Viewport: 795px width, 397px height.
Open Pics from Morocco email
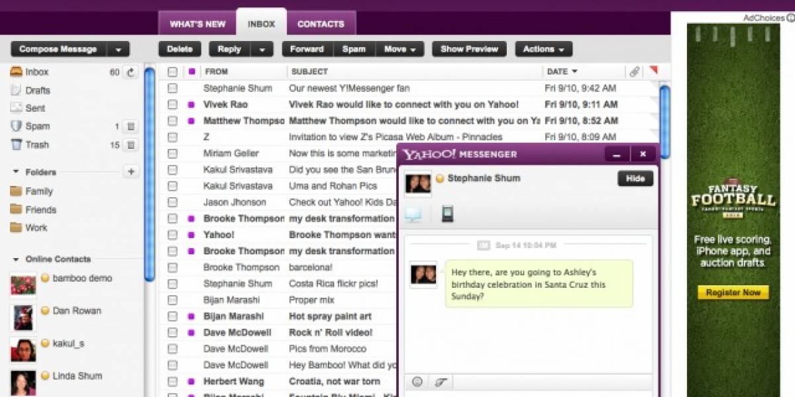click(x=327, y=349)
